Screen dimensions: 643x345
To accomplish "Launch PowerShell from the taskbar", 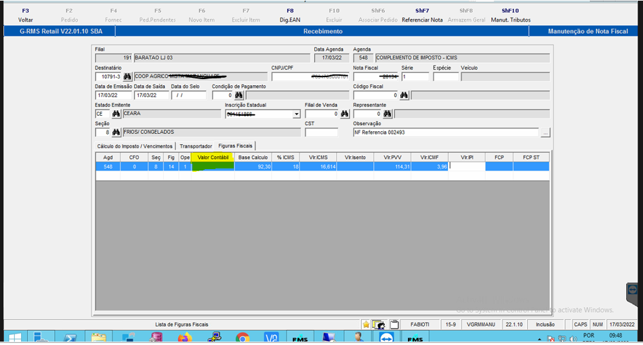I will point(70,338).
